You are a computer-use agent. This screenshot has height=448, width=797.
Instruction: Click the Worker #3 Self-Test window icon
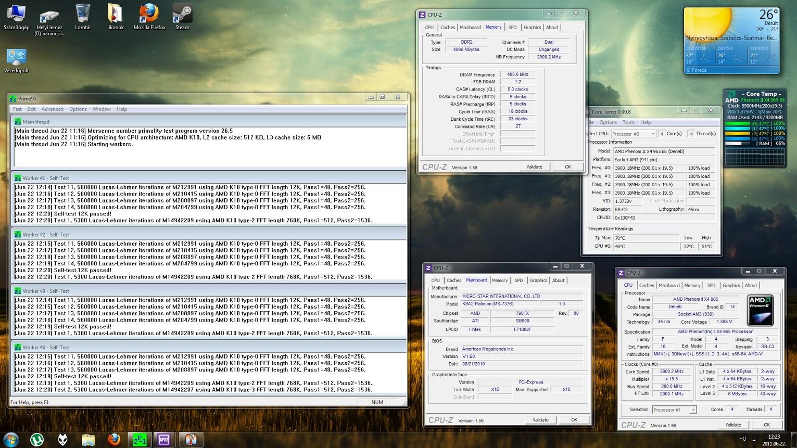pyautogui.click(x=18, y=291)
